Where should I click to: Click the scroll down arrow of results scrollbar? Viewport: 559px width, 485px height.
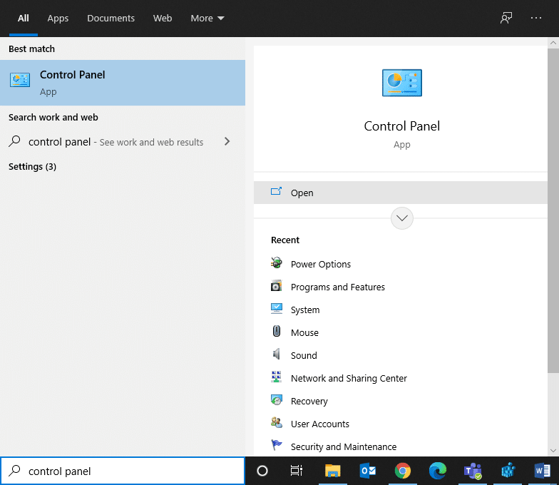pyautogui.click(x=553, y=450)
